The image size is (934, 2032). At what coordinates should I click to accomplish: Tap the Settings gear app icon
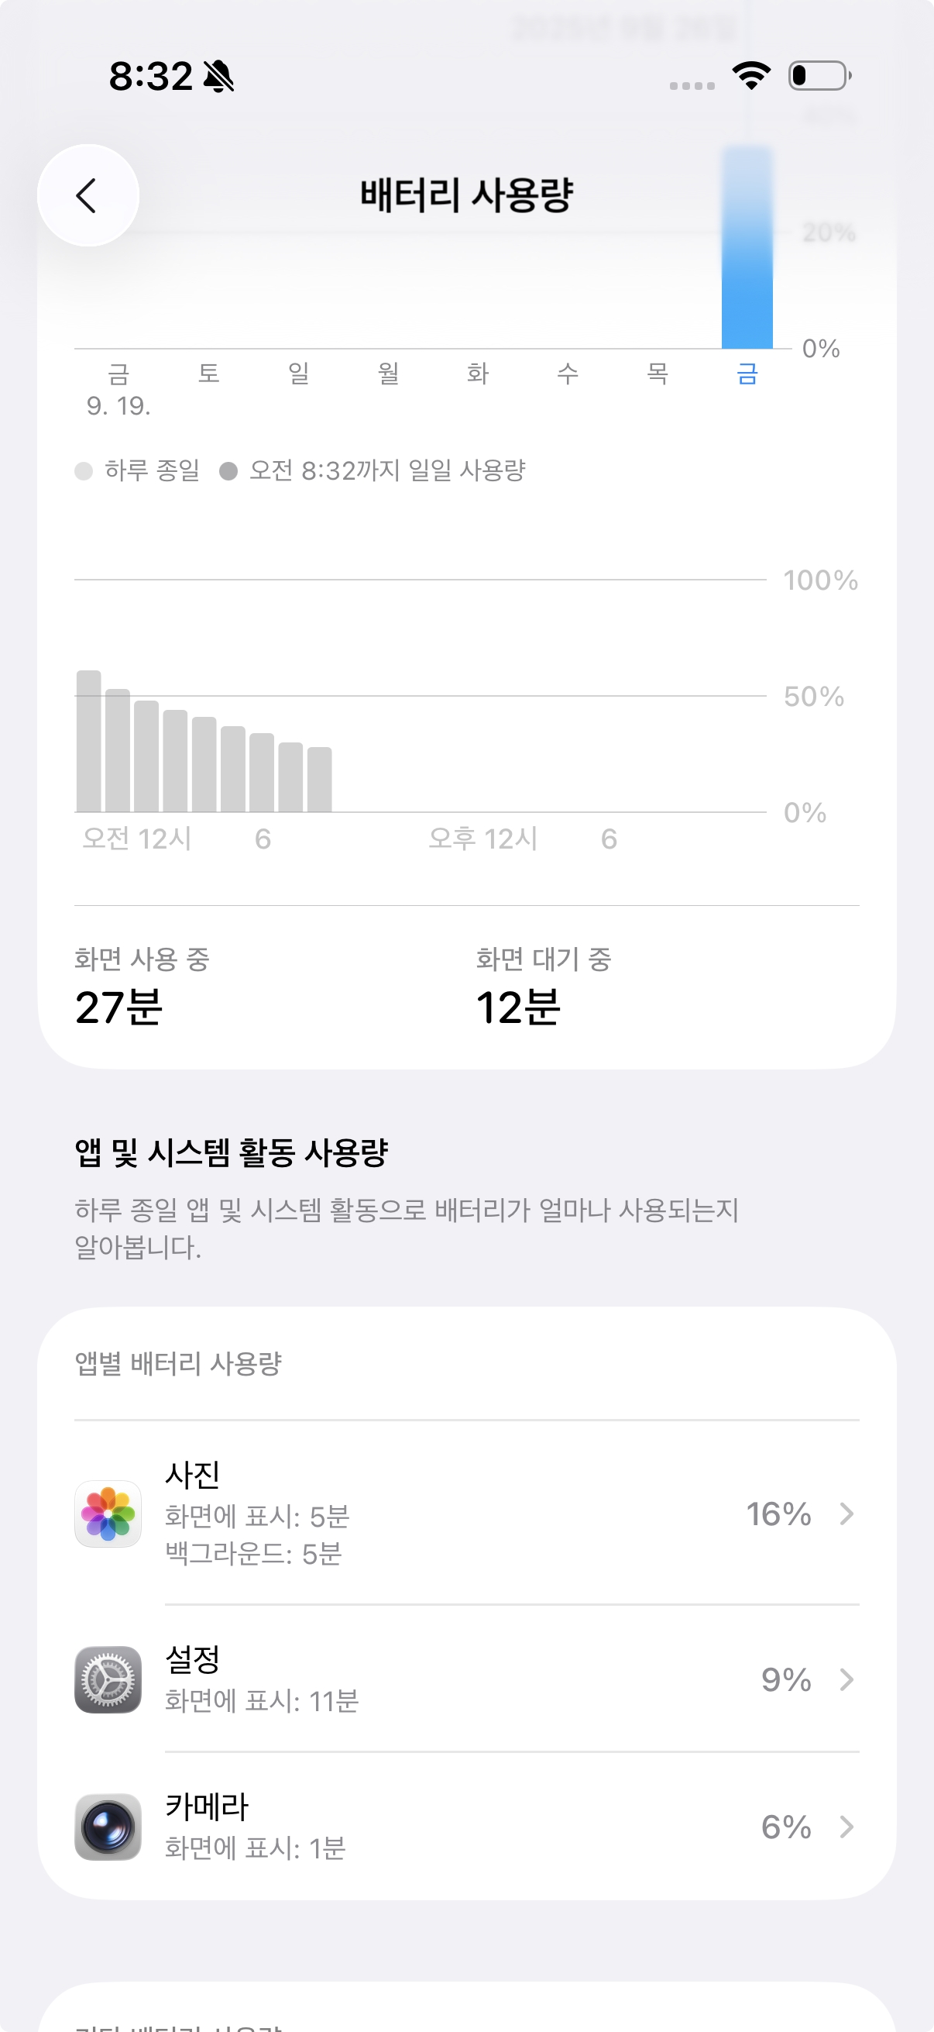[x=108, y=1679]
